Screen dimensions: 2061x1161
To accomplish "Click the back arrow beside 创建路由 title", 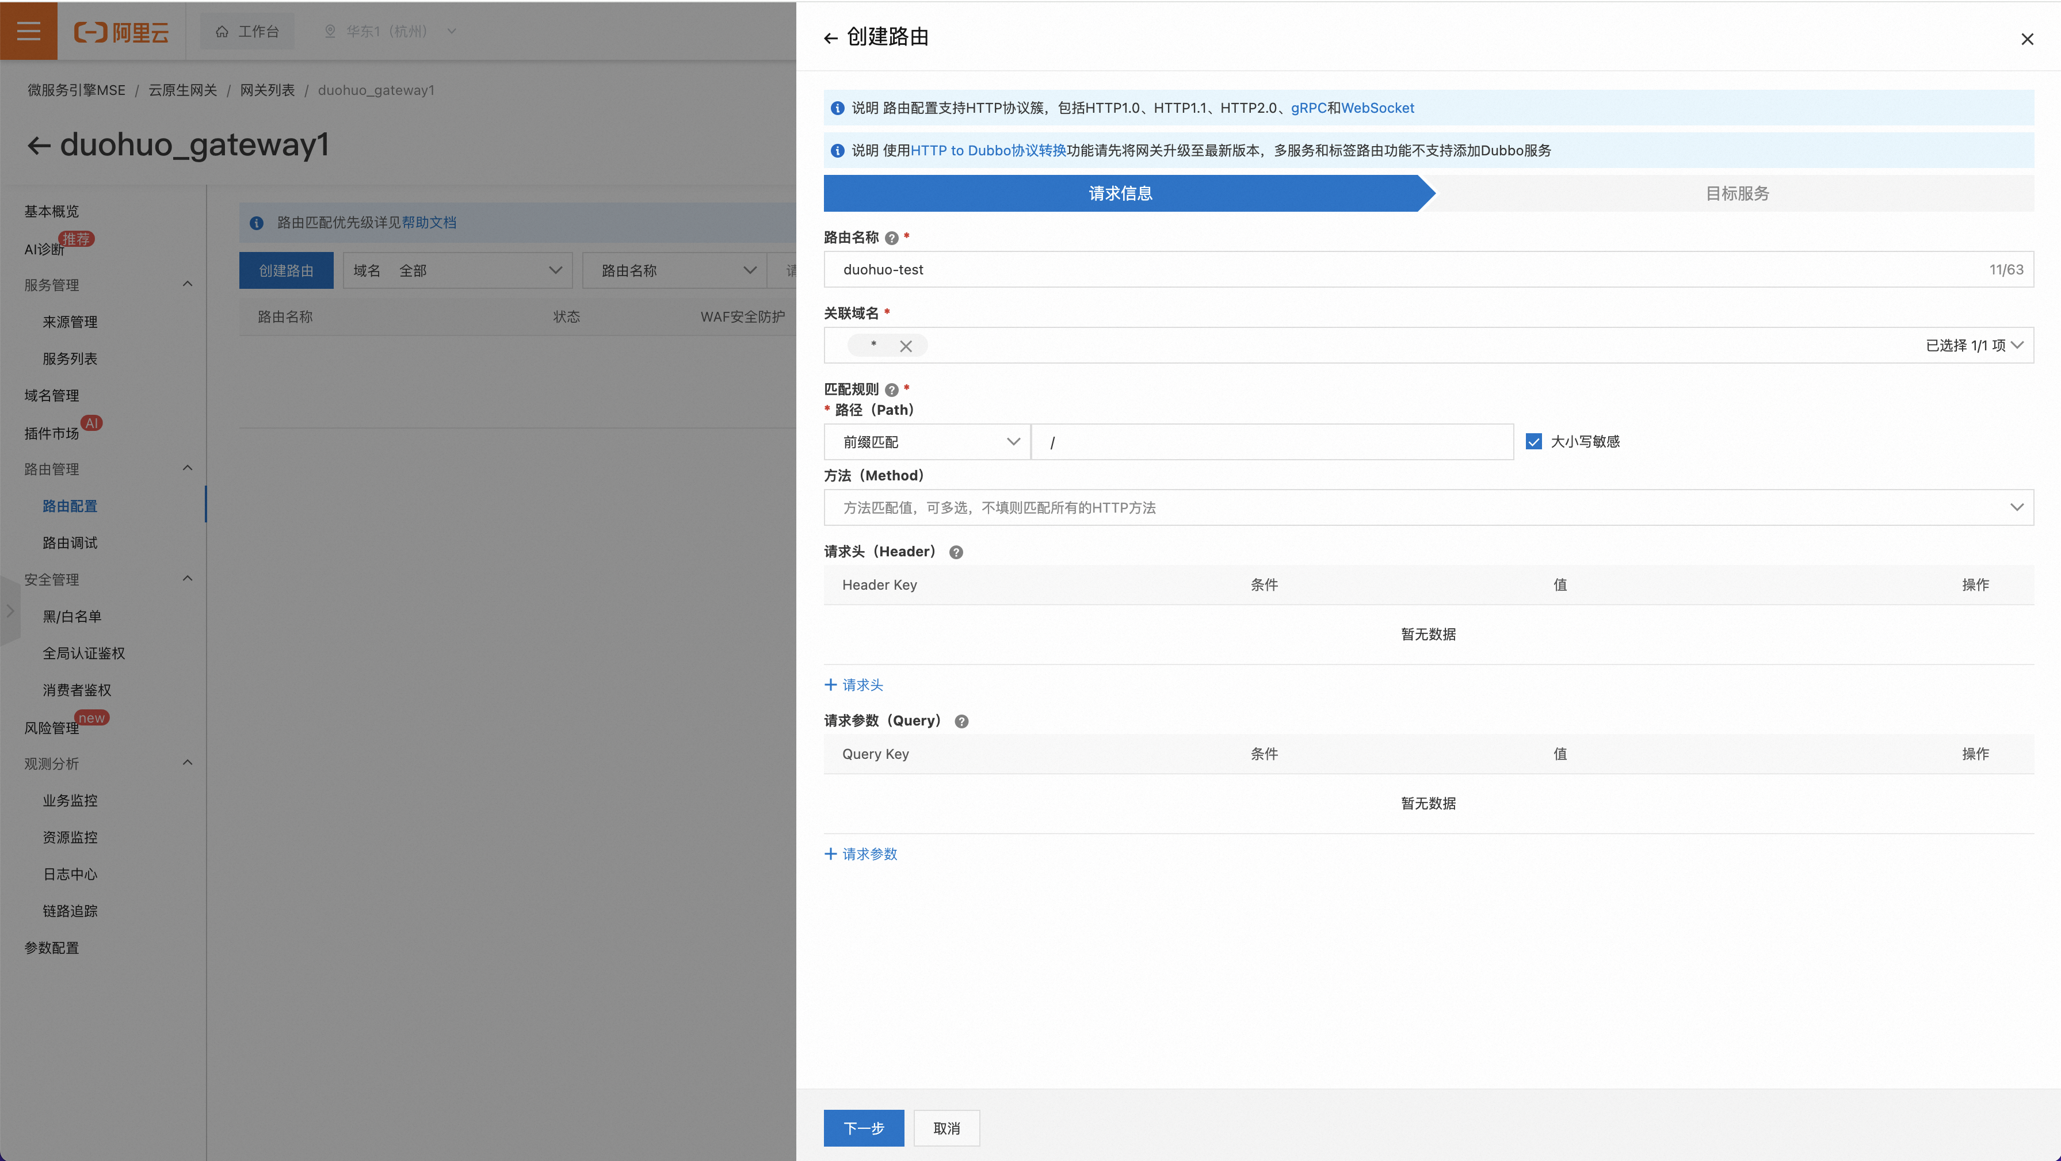I will (830, 37).
